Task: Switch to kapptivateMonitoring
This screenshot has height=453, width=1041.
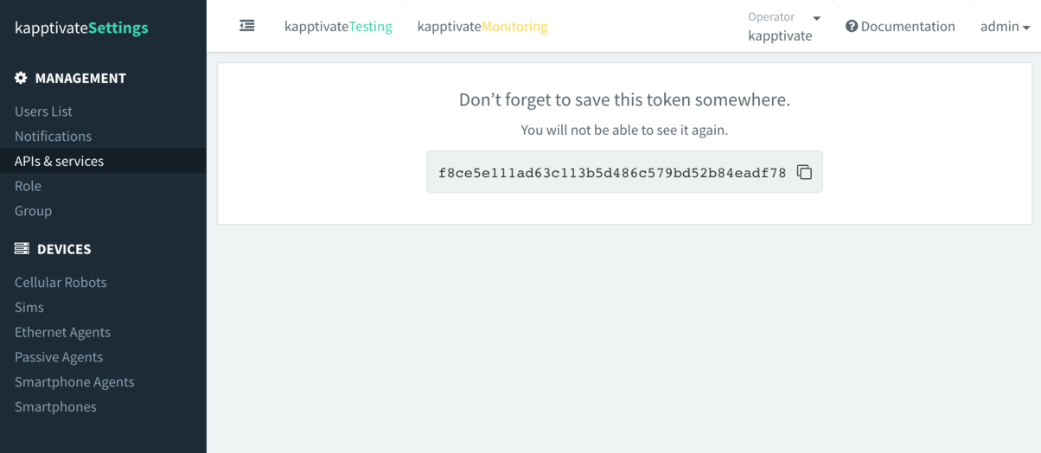Action: [x=482, y=27]
